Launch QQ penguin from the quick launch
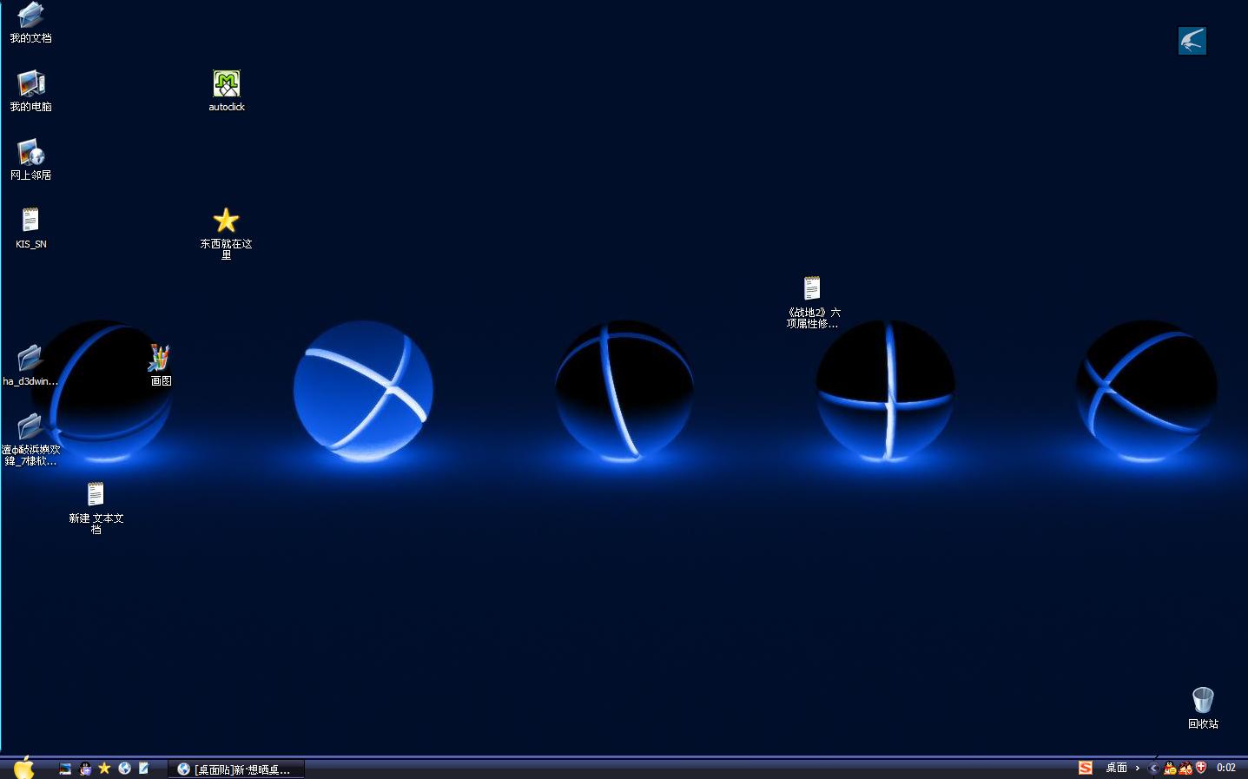The width and height of the screenshot is (1248, 779). coord(85,769)
